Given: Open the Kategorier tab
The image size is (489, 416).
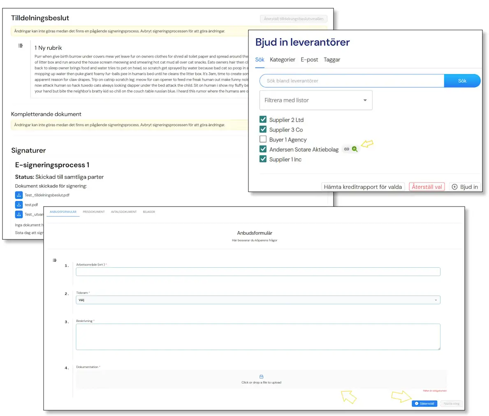Looking at the screenshot, I should (282, 60).
